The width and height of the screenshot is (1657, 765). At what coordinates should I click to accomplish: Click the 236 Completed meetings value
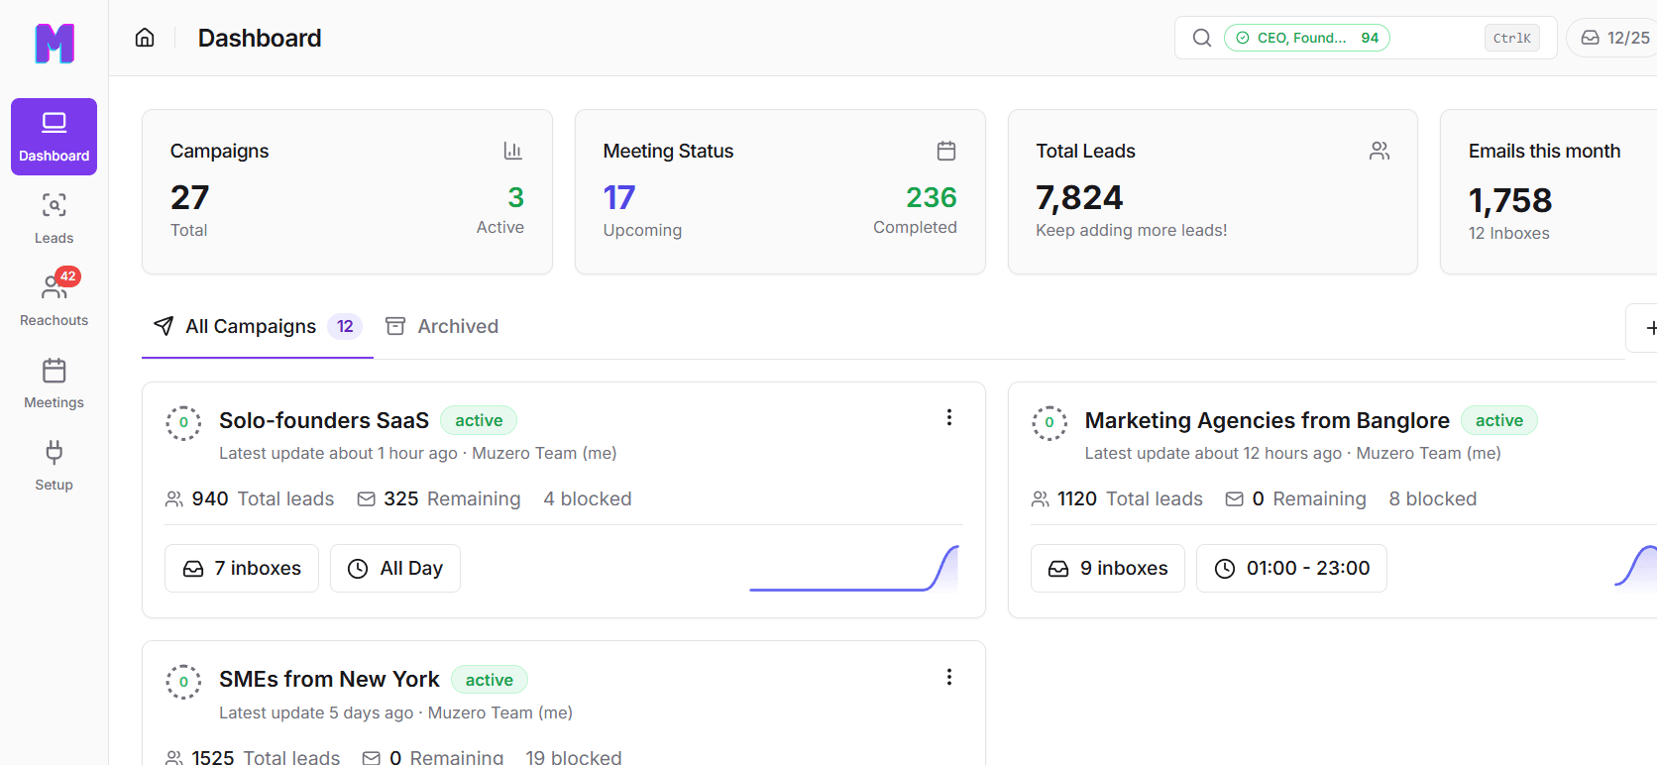pyautogui.click(x=932, y=198)
